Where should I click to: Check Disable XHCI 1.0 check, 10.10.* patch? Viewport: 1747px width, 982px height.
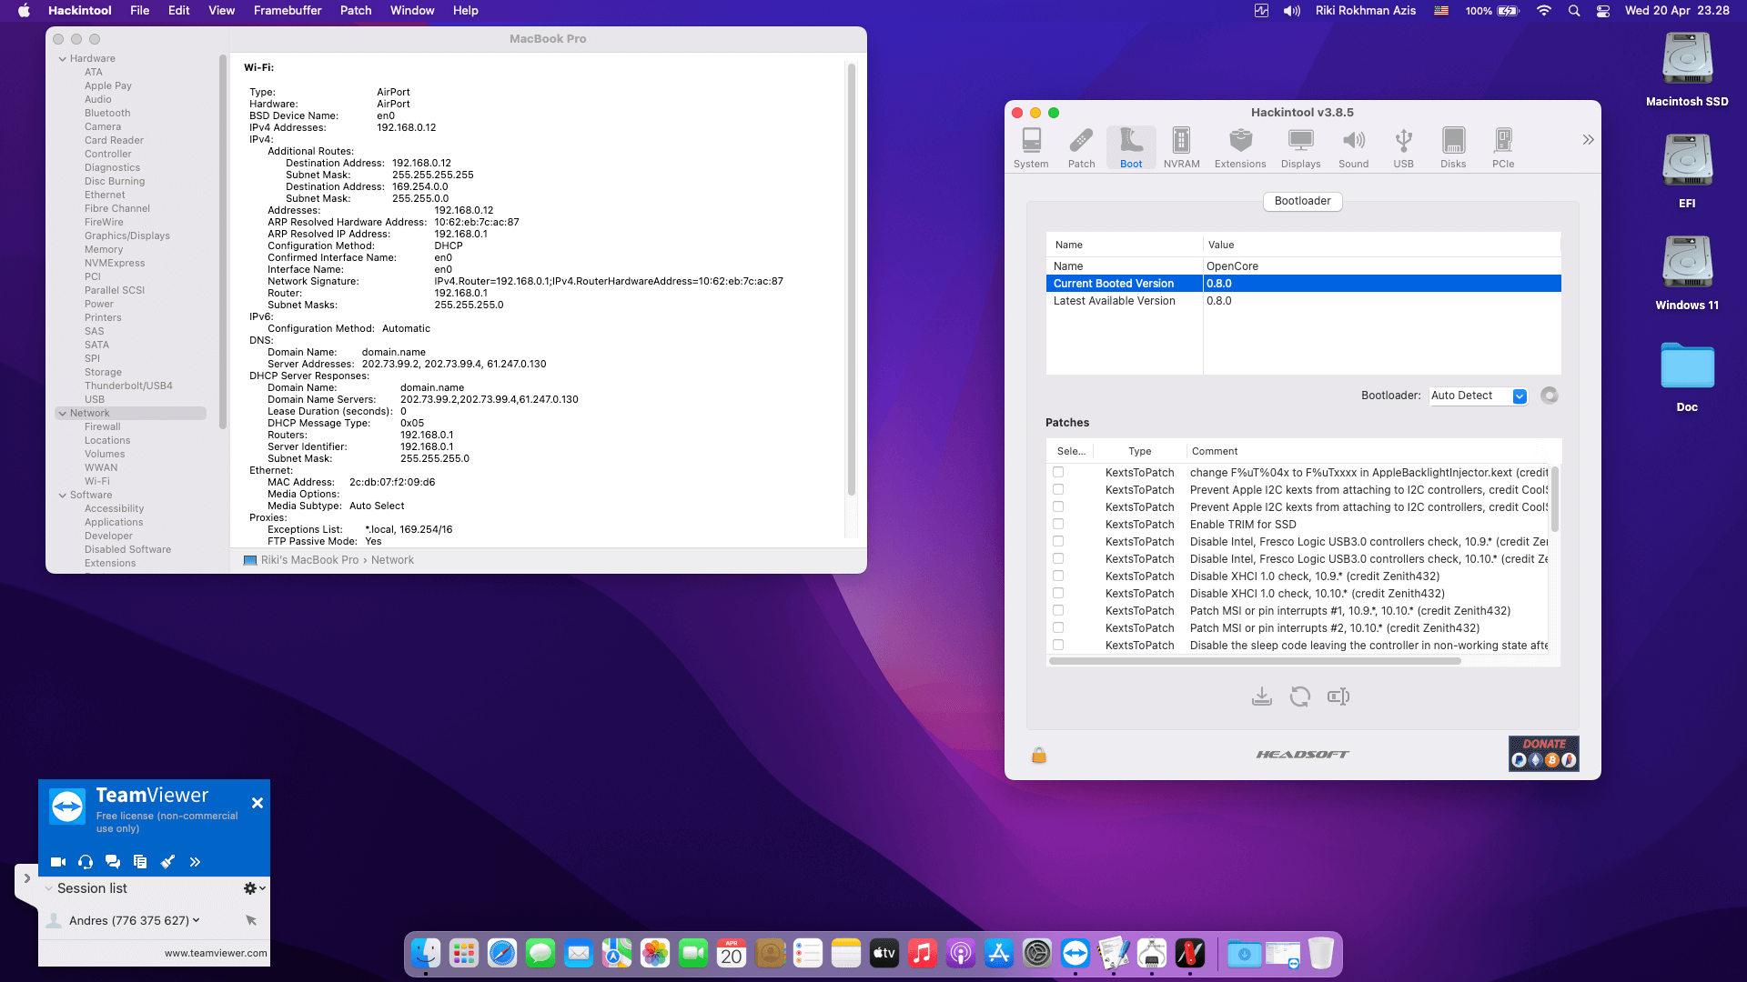(1058, 593)
